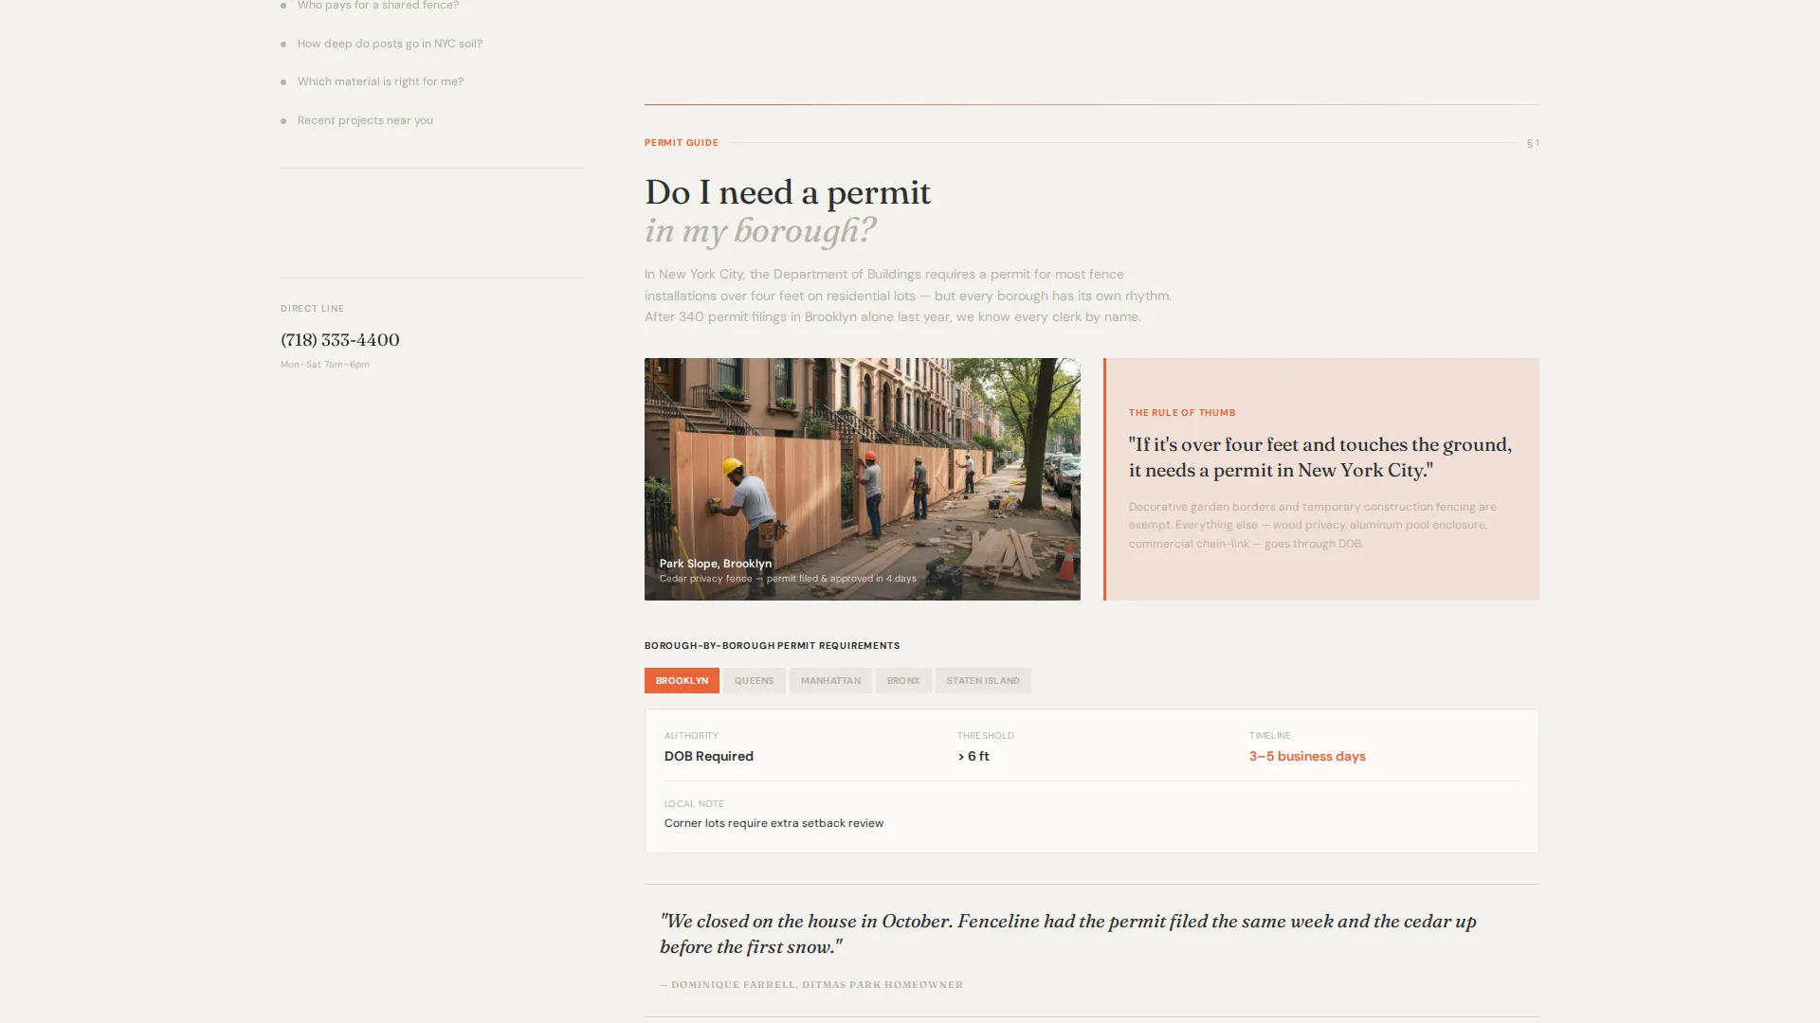The width and height of the screenshot is (1820, 1023).
Task: Click 'Dominique Farrell, Ditmas Park Homeowner' attribution
Action: [811, 985]
